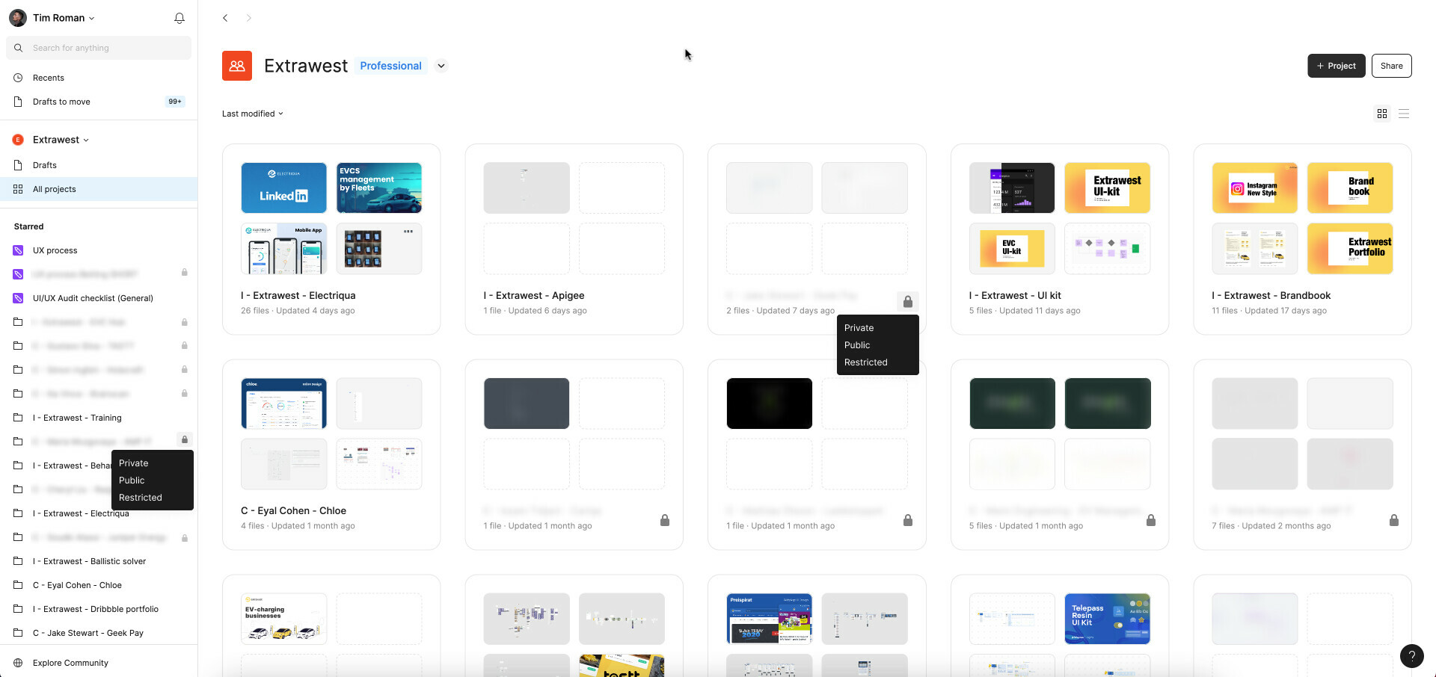Click the All projects grid icon in sidebar
Image resolution: width=1436 pixels, height=677 pixels.
[18, 189]
